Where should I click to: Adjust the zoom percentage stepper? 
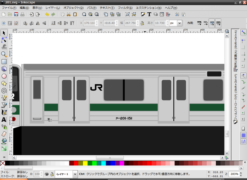[x=241, y=174]
